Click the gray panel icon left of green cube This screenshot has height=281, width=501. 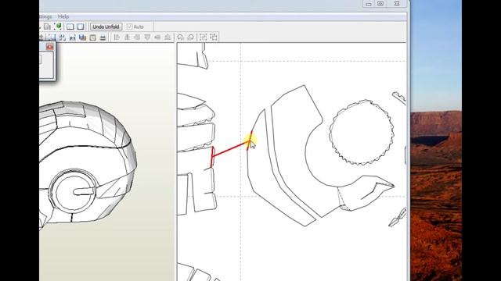point(47,27)
